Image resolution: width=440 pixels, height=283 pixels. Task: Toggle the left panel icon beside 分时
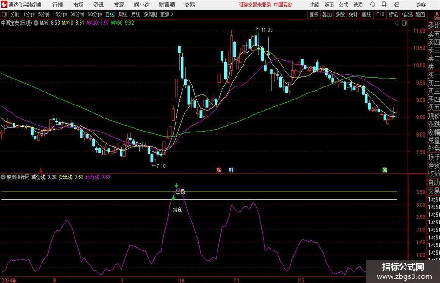tap(4, 14)
